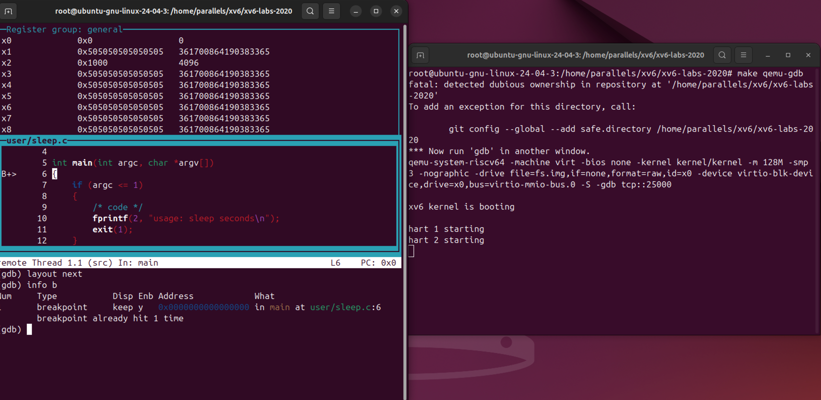
Task: Click the right terminal cursor after hart 2
Action: [411, 251]
